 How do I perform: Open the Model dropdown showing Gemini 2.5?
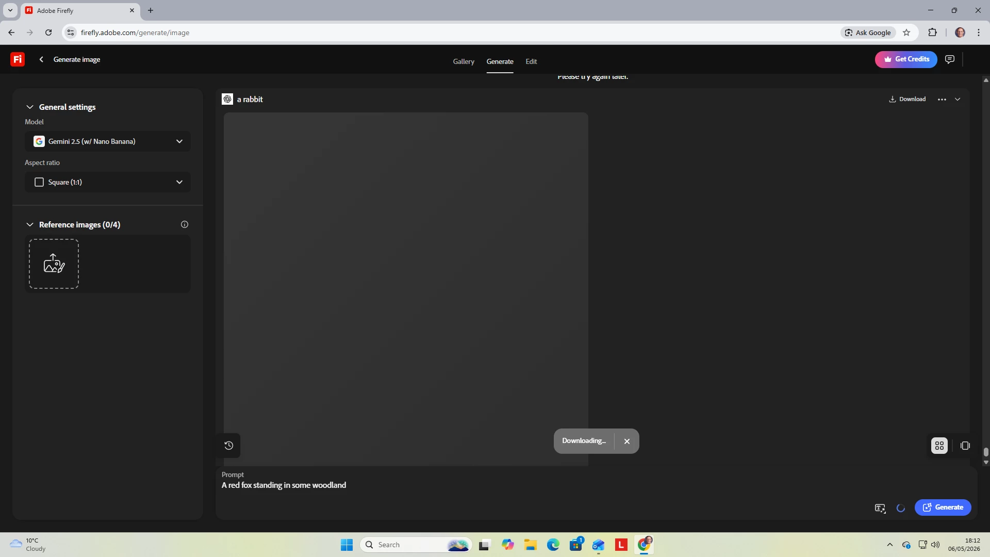click(108, 141)
